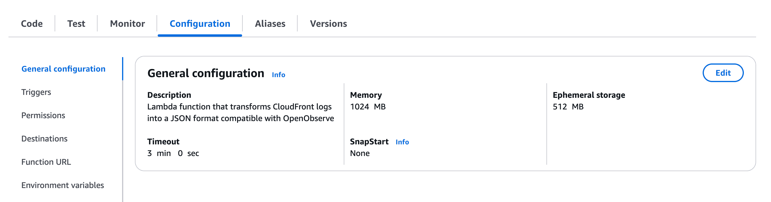Click the SnapStart None value
The width and height of the screenshot is (771, 202).
(x=360, y=153)
